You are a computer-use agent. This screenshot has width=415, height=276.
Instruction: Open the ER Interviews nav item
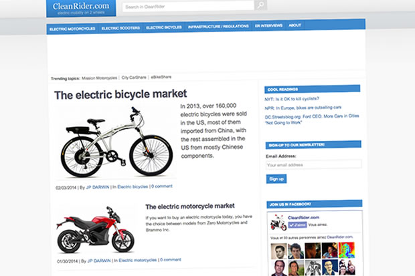pos(268,26)
